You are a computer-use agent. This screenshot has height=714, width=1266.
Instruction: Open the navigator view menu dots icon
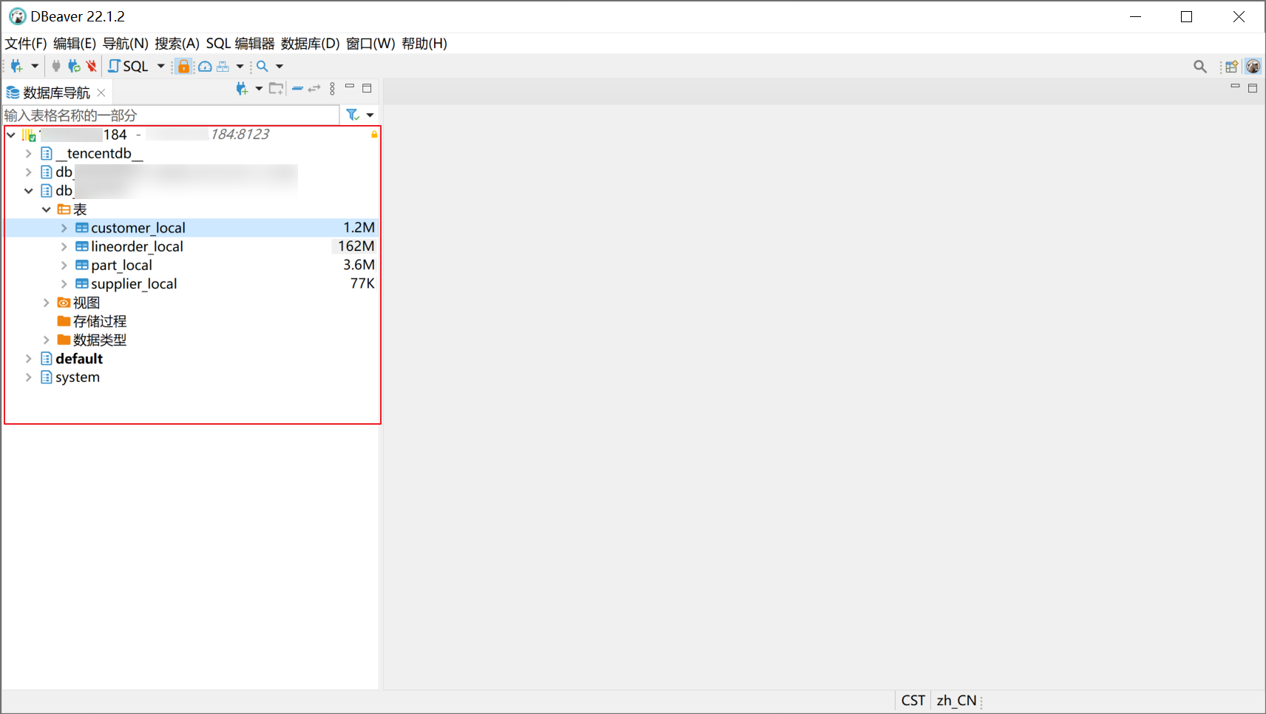pyautogui.click(x=331, y=88)
